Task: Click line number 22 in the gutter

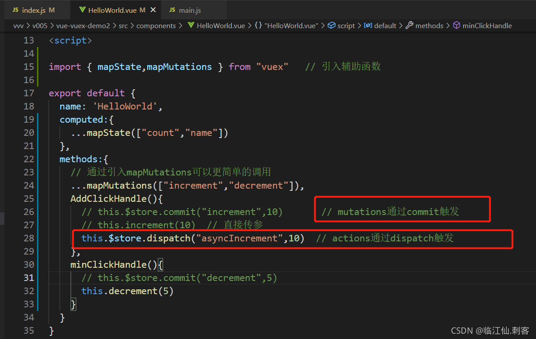Action: click(29, 159)
